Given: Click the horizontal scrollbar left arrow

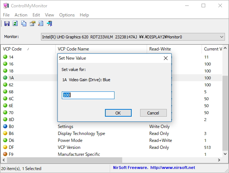Looking at the screenshot, I should [x=4, y=160].
